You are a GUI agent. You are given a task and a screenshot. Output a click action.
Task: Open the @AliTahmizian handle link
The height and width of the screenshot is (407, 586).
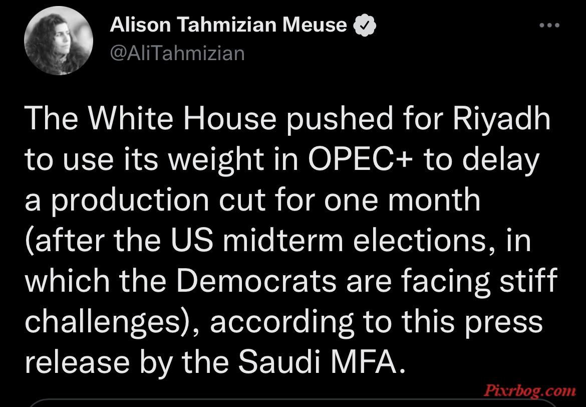[177, 53]
